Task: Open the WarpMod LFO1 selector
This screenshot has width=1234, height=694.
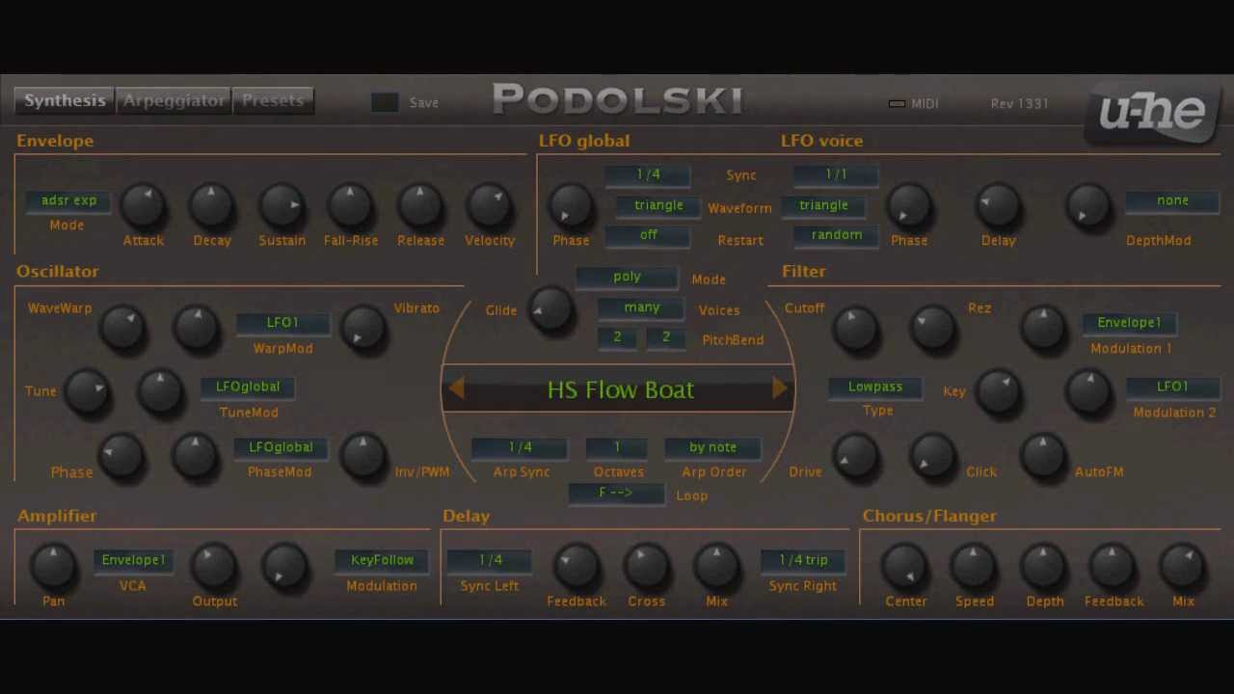Action: tap(282, 324)
